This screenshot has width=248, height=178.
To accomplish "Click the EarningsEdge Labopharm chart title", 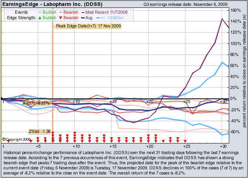I will coord(46,4).
